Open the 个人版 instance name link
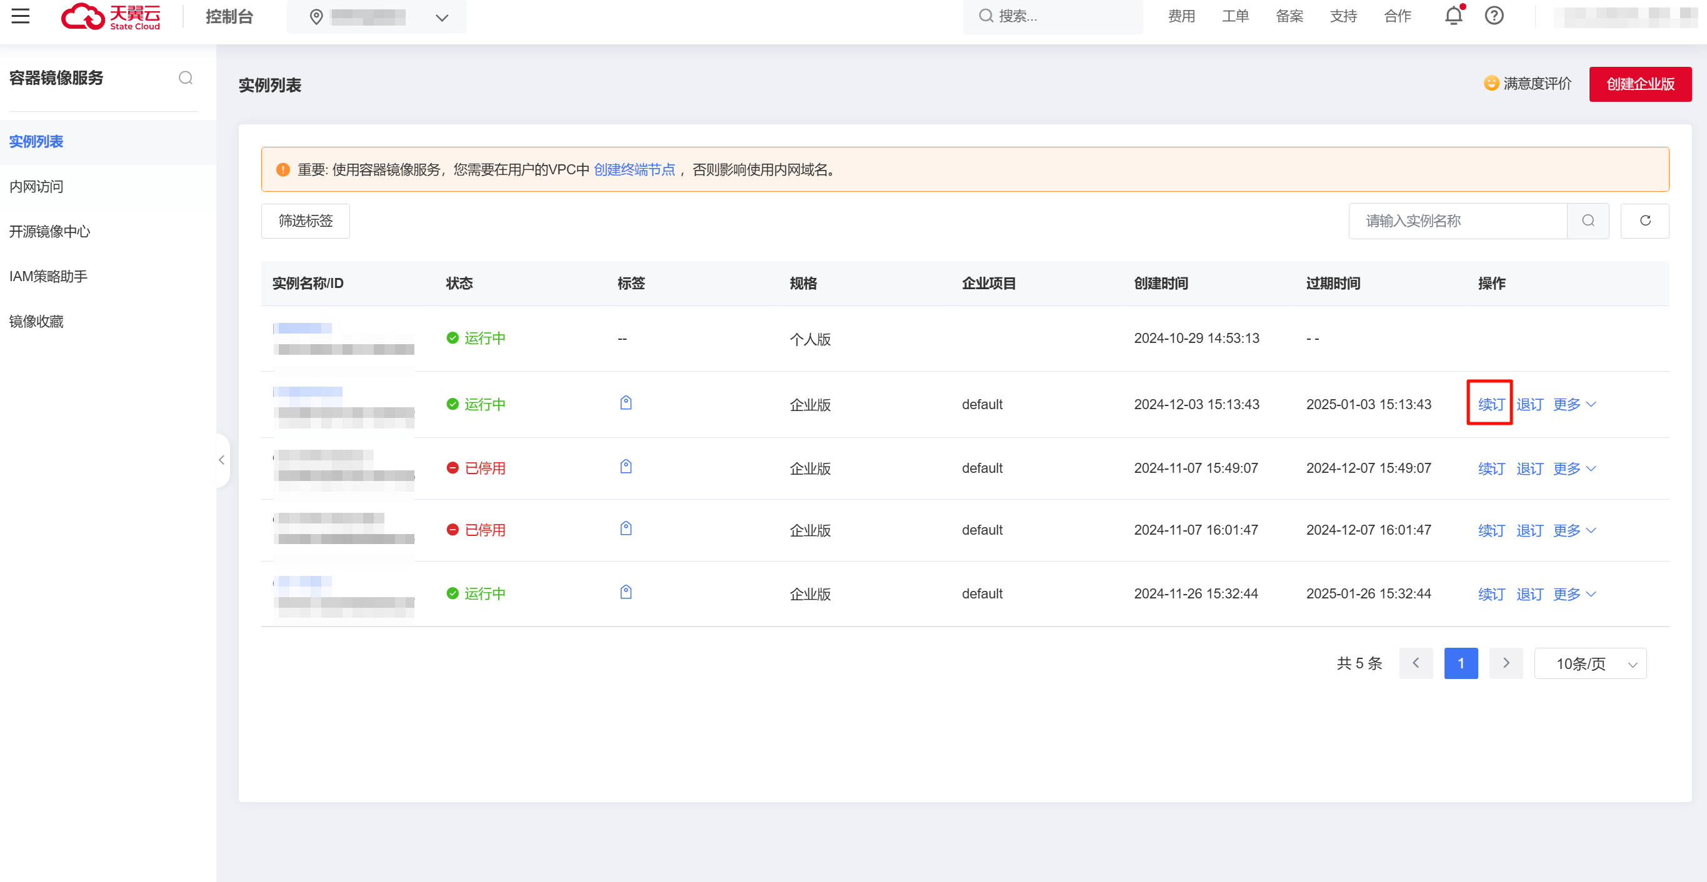This screenshot has height=882, width=1707. (x=302, y=328)
